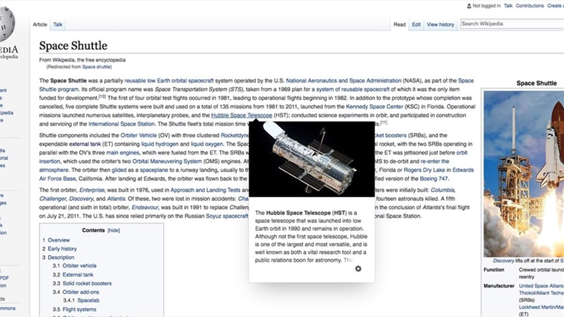Image resolution: width=564 pixels, height=317 pixels.
Task: Click the Search Wikipedia input field
Action: (x=512, y=24)
